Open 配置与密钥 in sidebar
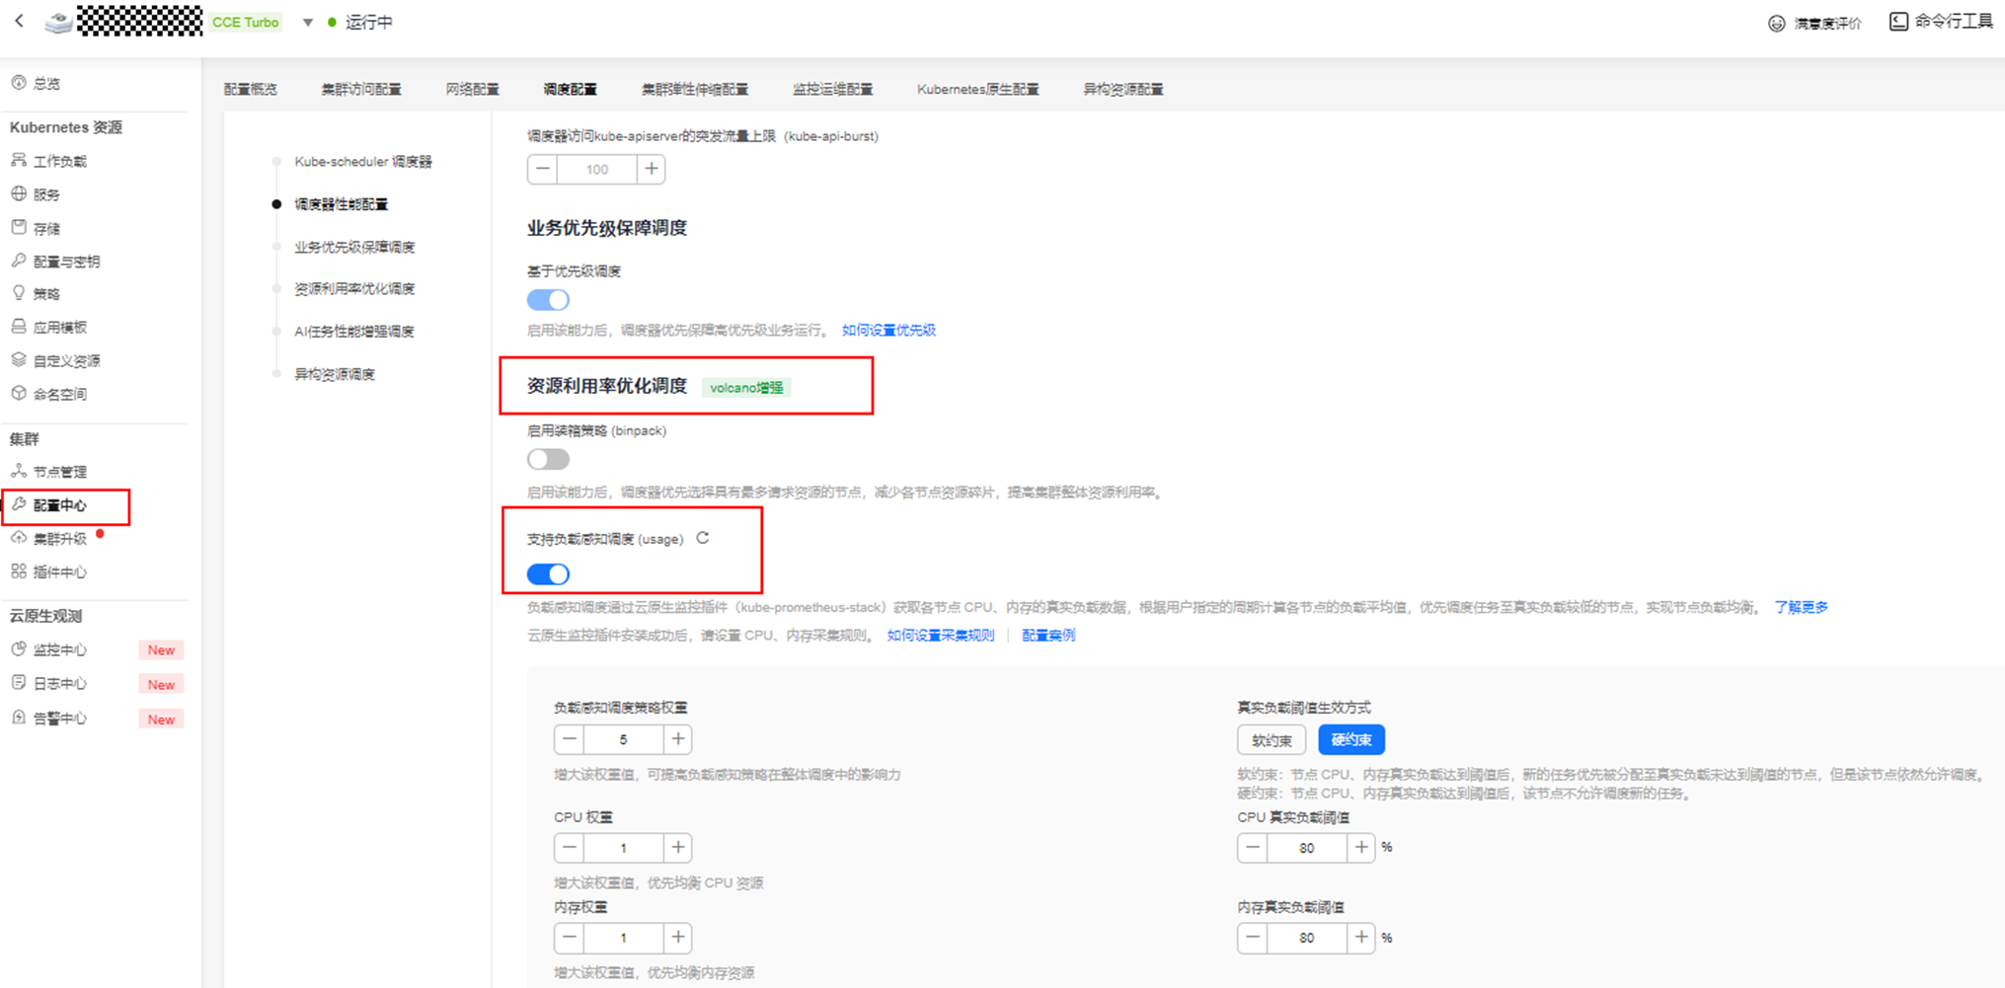Image resolution: width=2005 pixels, height=988 pixels. 56,262
